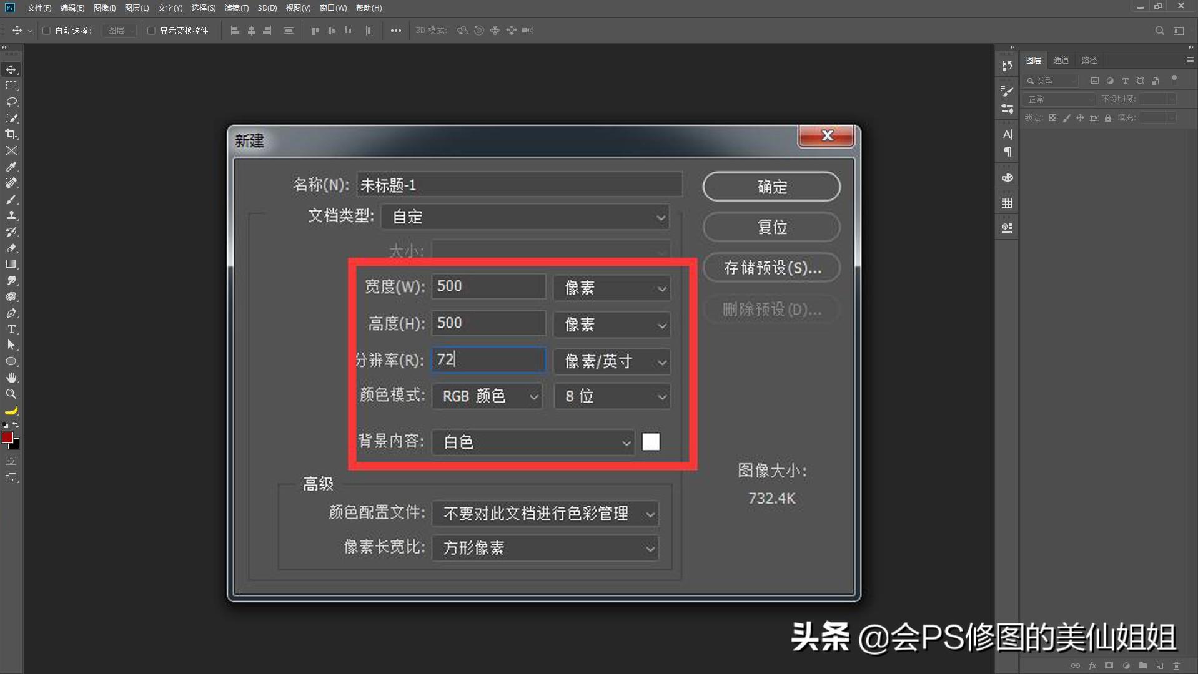Click the 名称 input field
Screen dimensions: 1198x674
[519, 185]
